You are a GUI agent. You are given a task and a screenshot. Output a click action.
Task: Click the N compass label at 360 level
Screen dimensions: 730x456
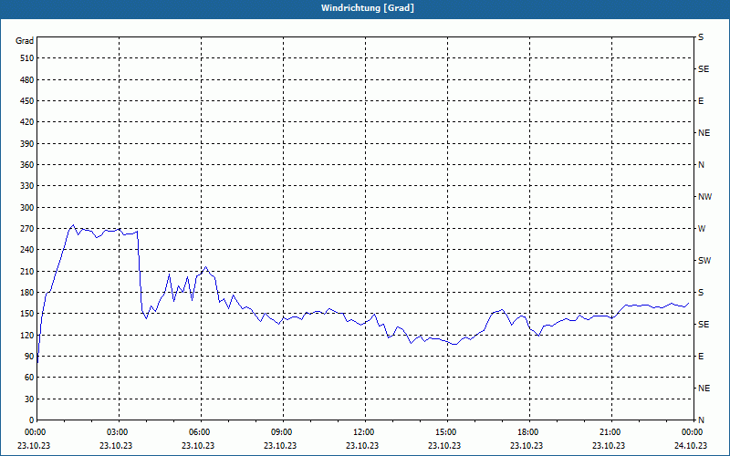(x=701, y=165)
